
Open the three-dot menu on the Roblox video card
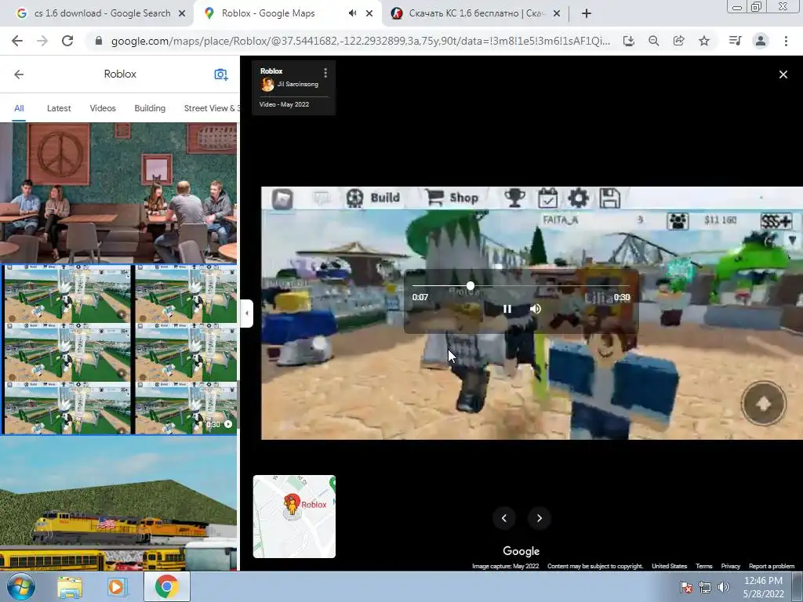pos(325,73)
